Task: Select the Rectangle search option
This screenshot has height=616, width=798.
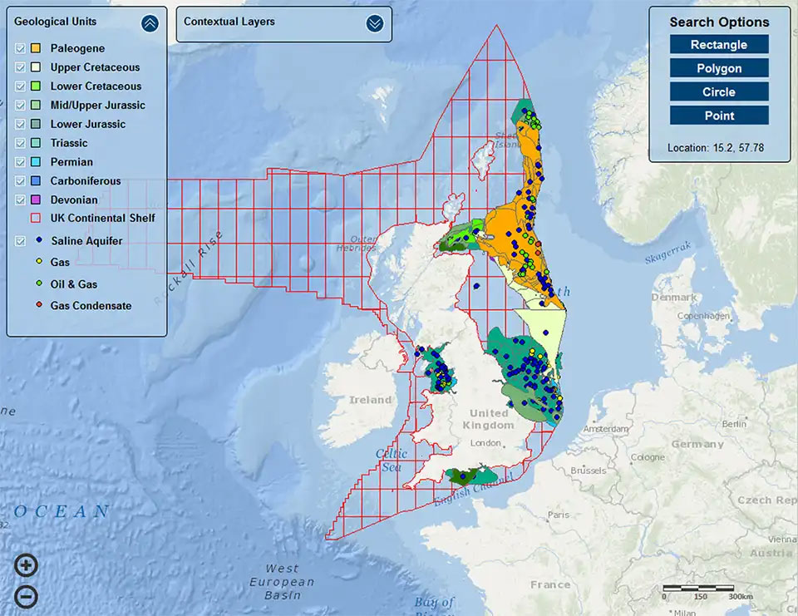Action: tap(718, 44)
